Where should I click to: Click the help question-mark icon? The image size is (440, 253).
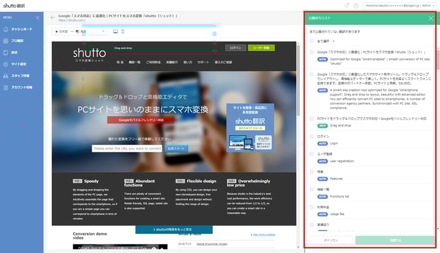pyautogui.click(x=356, y=6)
